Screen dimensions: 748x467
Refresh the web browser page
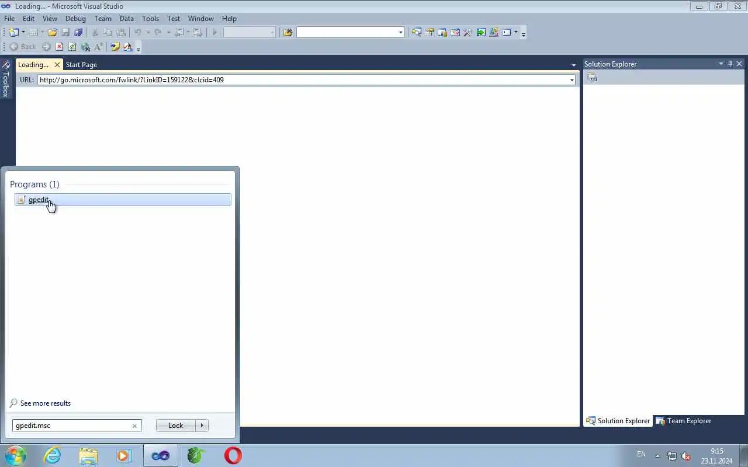point(72,47)
